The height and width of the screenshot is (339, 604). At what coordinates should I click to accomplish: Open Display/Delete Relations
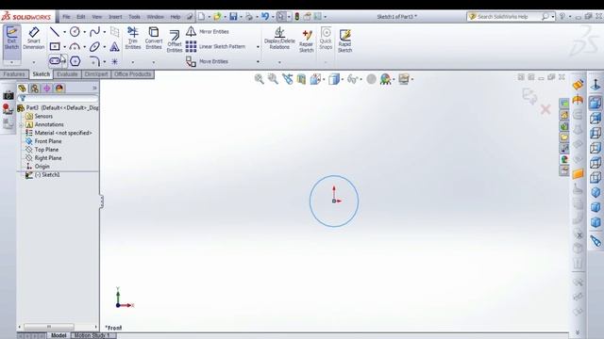click(279, 38)
